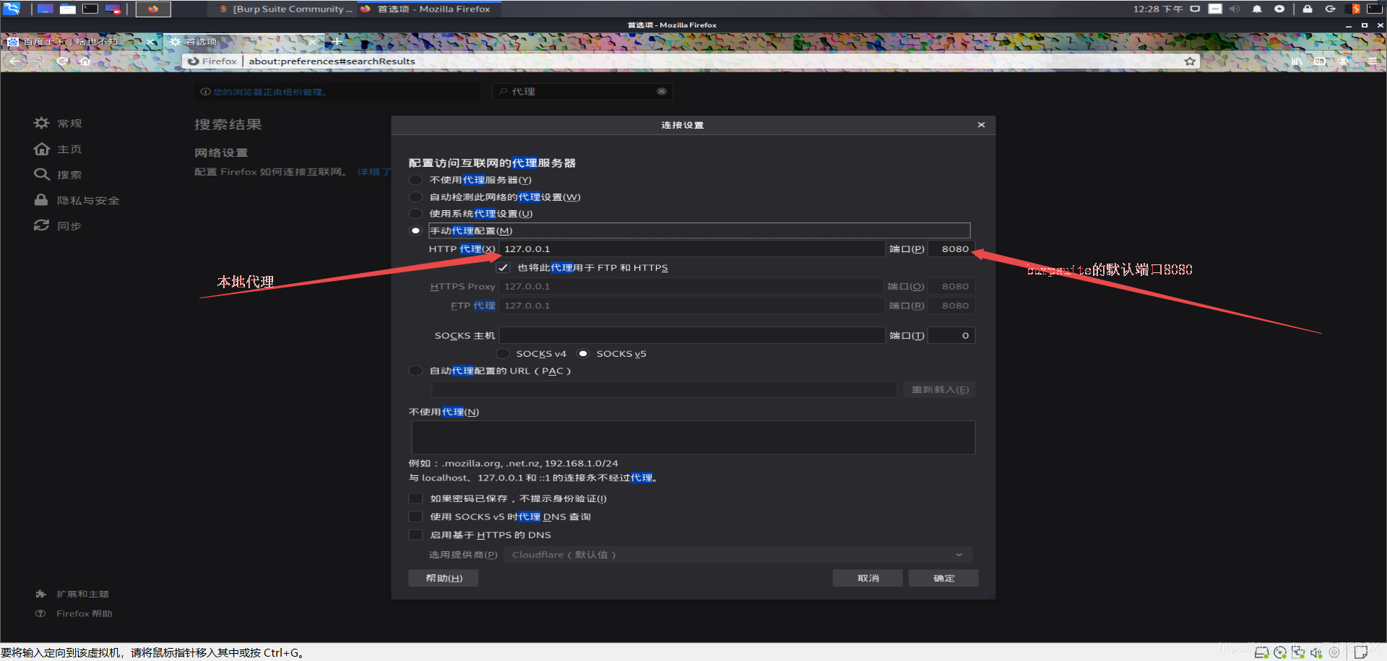
Task: Open 隐私与安全 preferences category
Action: tap(77, 200)
